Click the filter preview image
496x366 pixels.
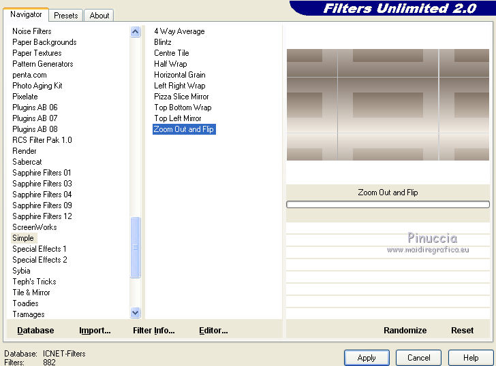pyautogui.click(x=388, y=105)
